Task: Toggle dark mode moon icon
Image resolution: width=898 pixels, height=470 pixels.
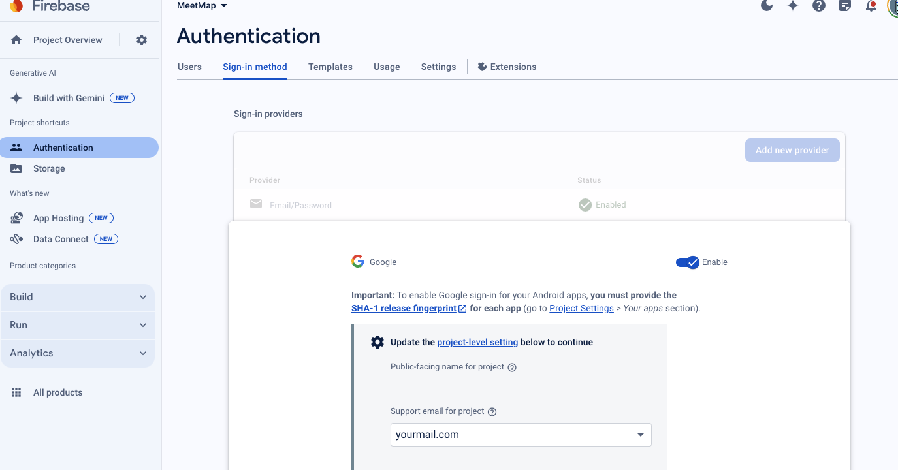Action: [767, 6]
